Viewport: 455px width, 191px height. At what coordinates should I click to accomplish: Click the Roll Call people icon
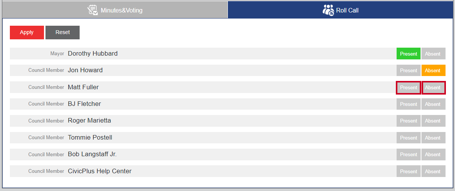click(328, 10)
